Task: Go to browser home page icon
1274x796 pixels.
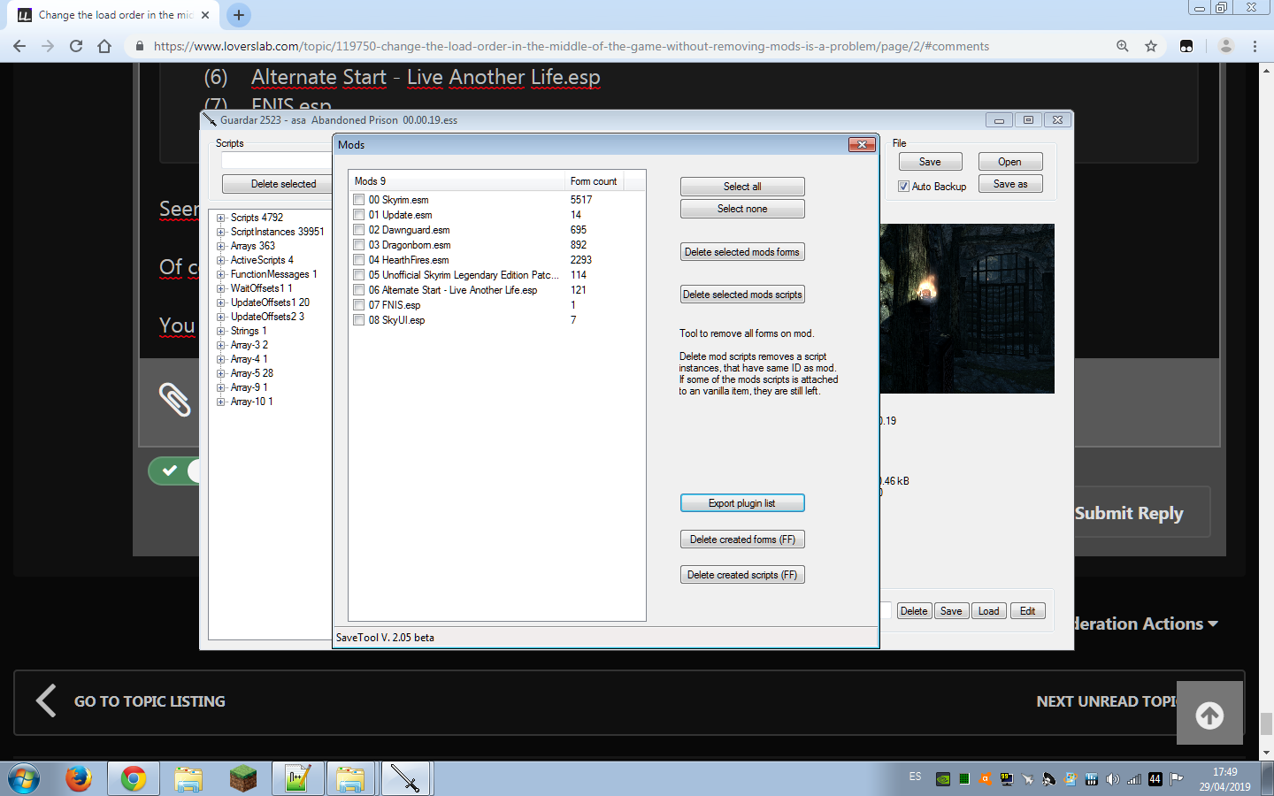Action: [104, 46]
